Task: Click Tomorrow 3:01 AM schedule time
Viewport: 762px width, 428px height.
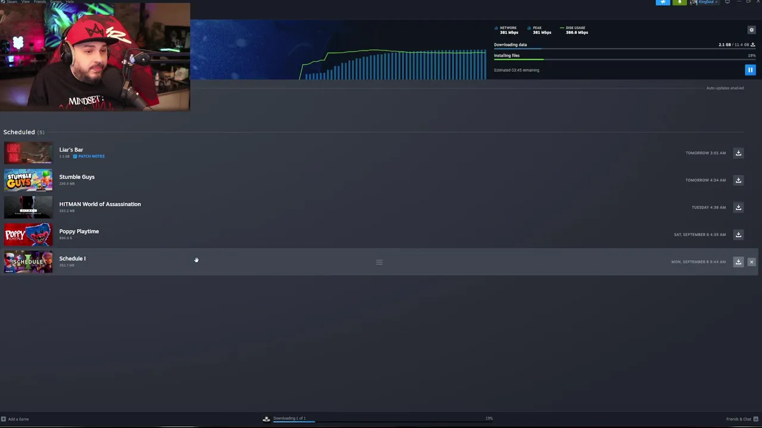Action: tap(705, 153)
